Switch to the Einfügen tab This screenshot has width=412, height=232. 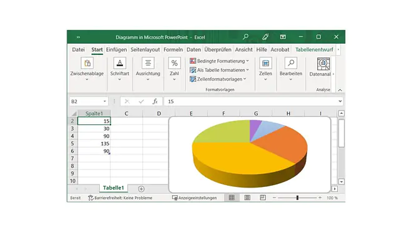(x=116, y=49)
